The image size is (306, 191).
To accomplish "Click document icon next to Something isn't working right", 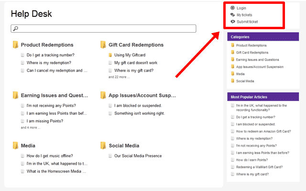I will pyautogui.click(x=110, y=113).
